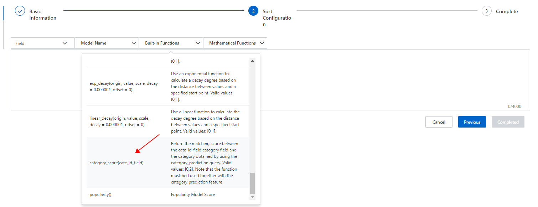Click the Sort Configuration step label
Image resolution: width=538 pixels, height=207 pixels.
point(277,18)
